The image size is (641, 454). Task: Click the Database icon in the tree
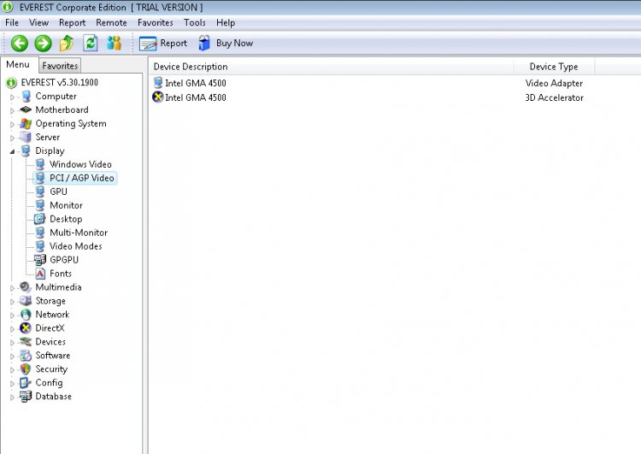pyautogui.click(x=26, y=397)
